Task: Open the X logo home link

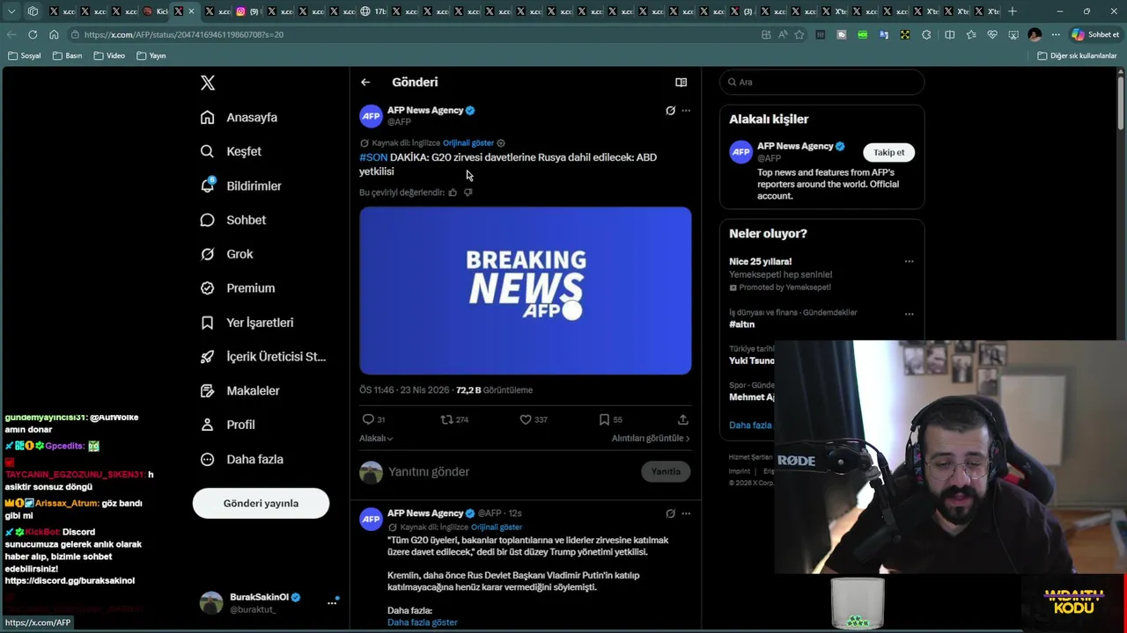Action: click(x=208, y=83)
